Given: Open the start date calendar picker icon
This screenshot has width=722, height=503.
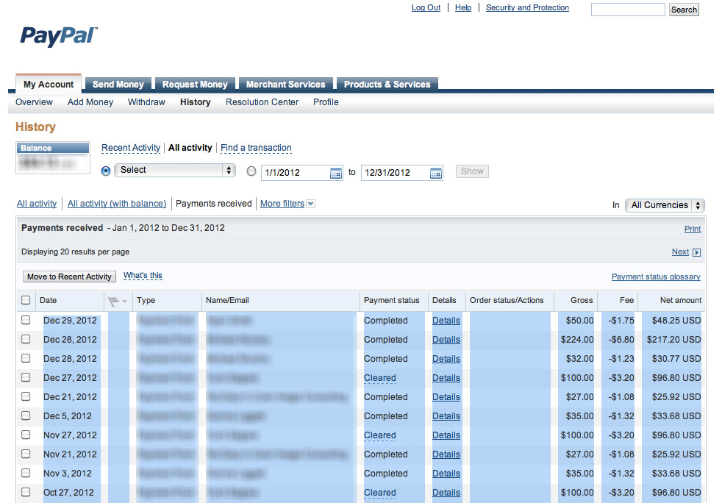Looking at the screenshot, I should [336, 174].
